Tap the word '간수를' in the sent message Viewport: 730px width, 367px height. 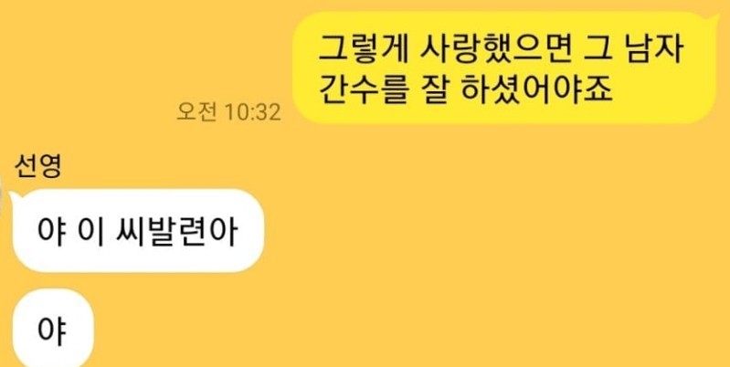coord(363,89)
